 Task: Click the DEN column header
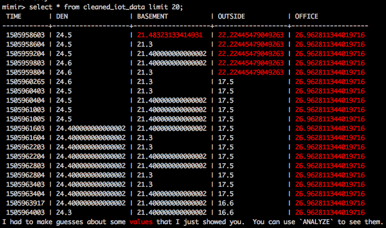(62, 16)
